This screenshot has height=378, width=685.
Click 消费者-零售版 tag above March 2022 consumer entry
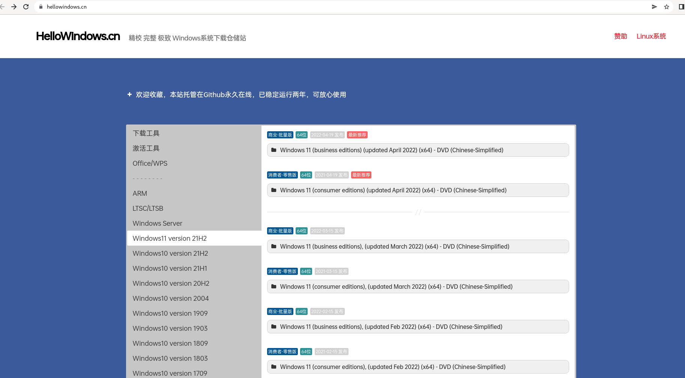(x=282, y=271)
